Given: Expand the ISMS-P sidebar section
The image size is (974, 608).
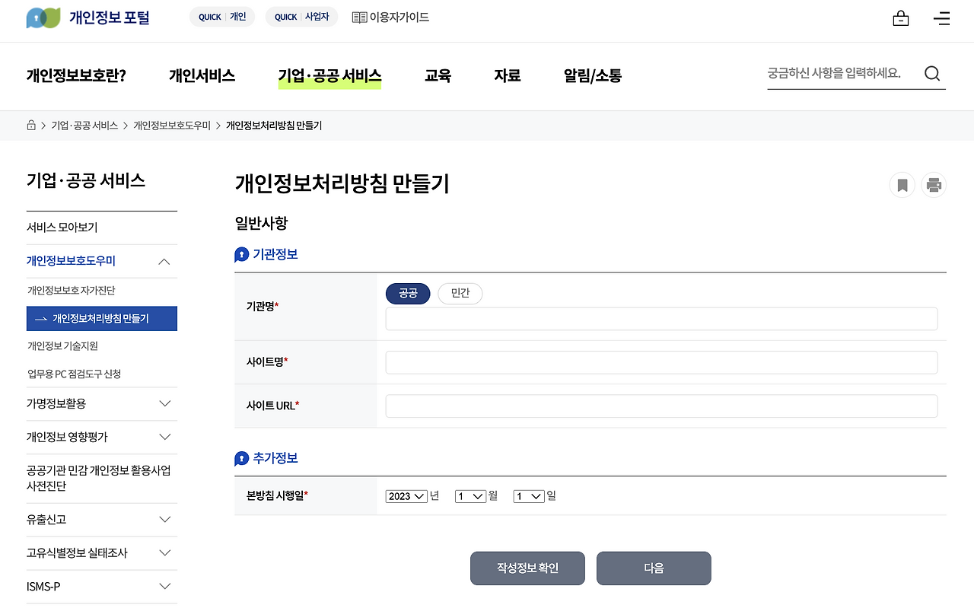Looking at the screenshot, I should coord(164,586).
